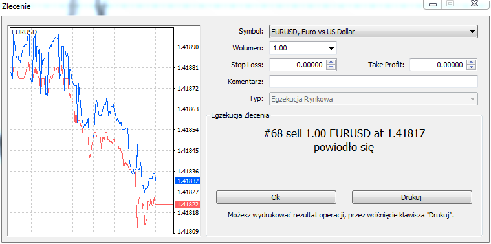Image resolution: width=491 pixels, height=244 pixels.
Task: Confirm the order with the Ok button
Action: tap(276, 197)
